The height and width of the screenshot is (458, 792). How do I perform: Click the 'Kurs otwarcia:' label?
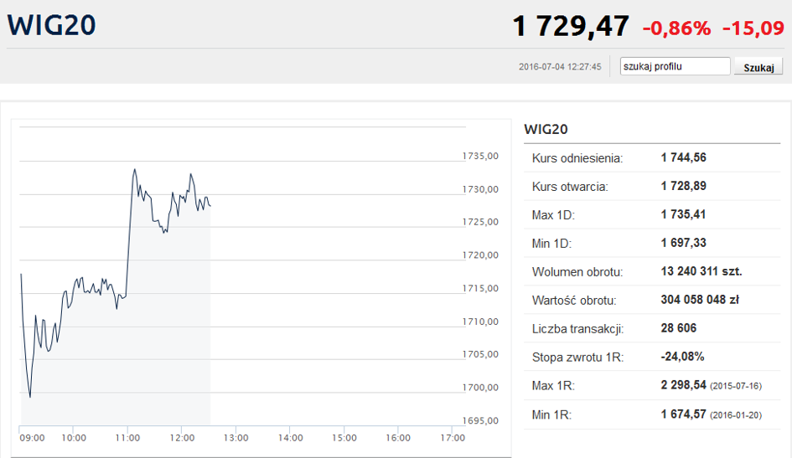click(570, 187)
